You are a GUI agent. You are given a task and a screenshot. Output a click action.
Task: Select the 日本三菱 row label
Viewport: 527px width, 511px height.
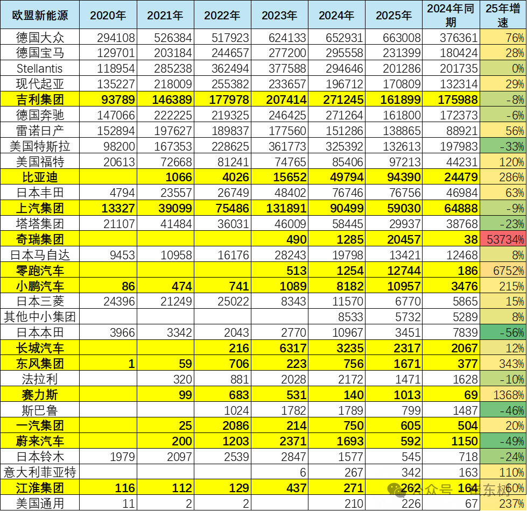pyautogui.click(x=40, y=301)
